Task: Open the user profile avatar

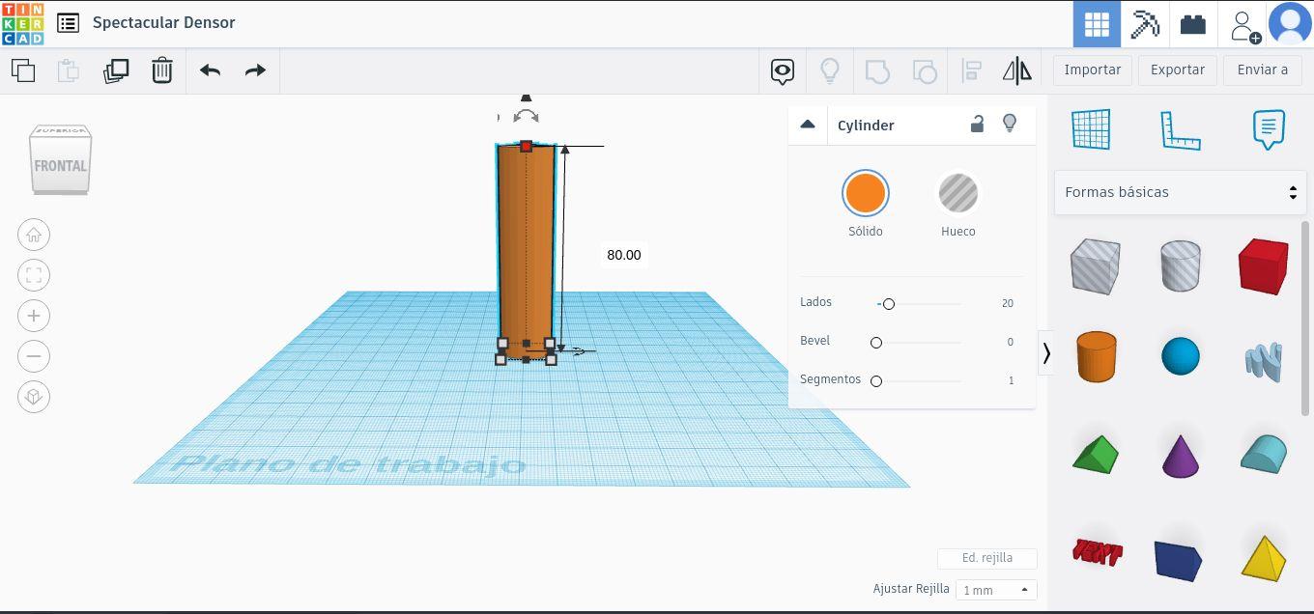Action: click(1290, 24)
